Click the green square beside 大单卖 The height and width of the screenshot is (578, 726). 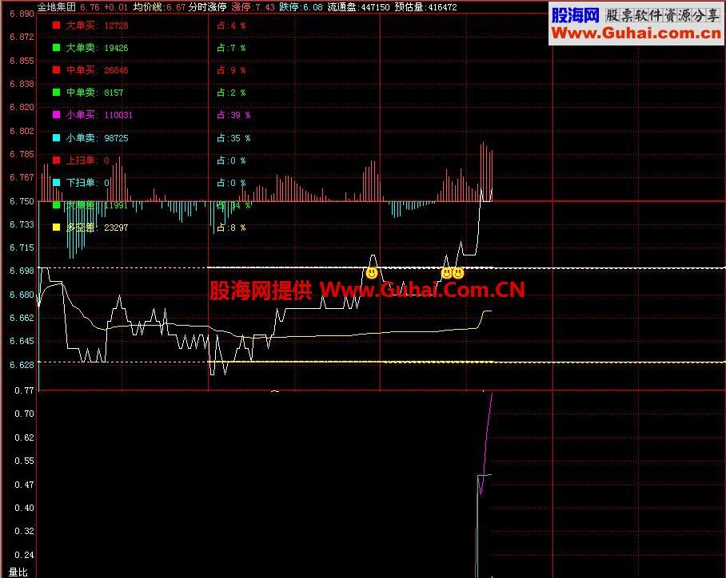[x=56, y=48]
